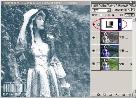Enable lock transparent pixels icon
Screen dimensions: 136x98
pyautogui.click(x=101, y=15)
